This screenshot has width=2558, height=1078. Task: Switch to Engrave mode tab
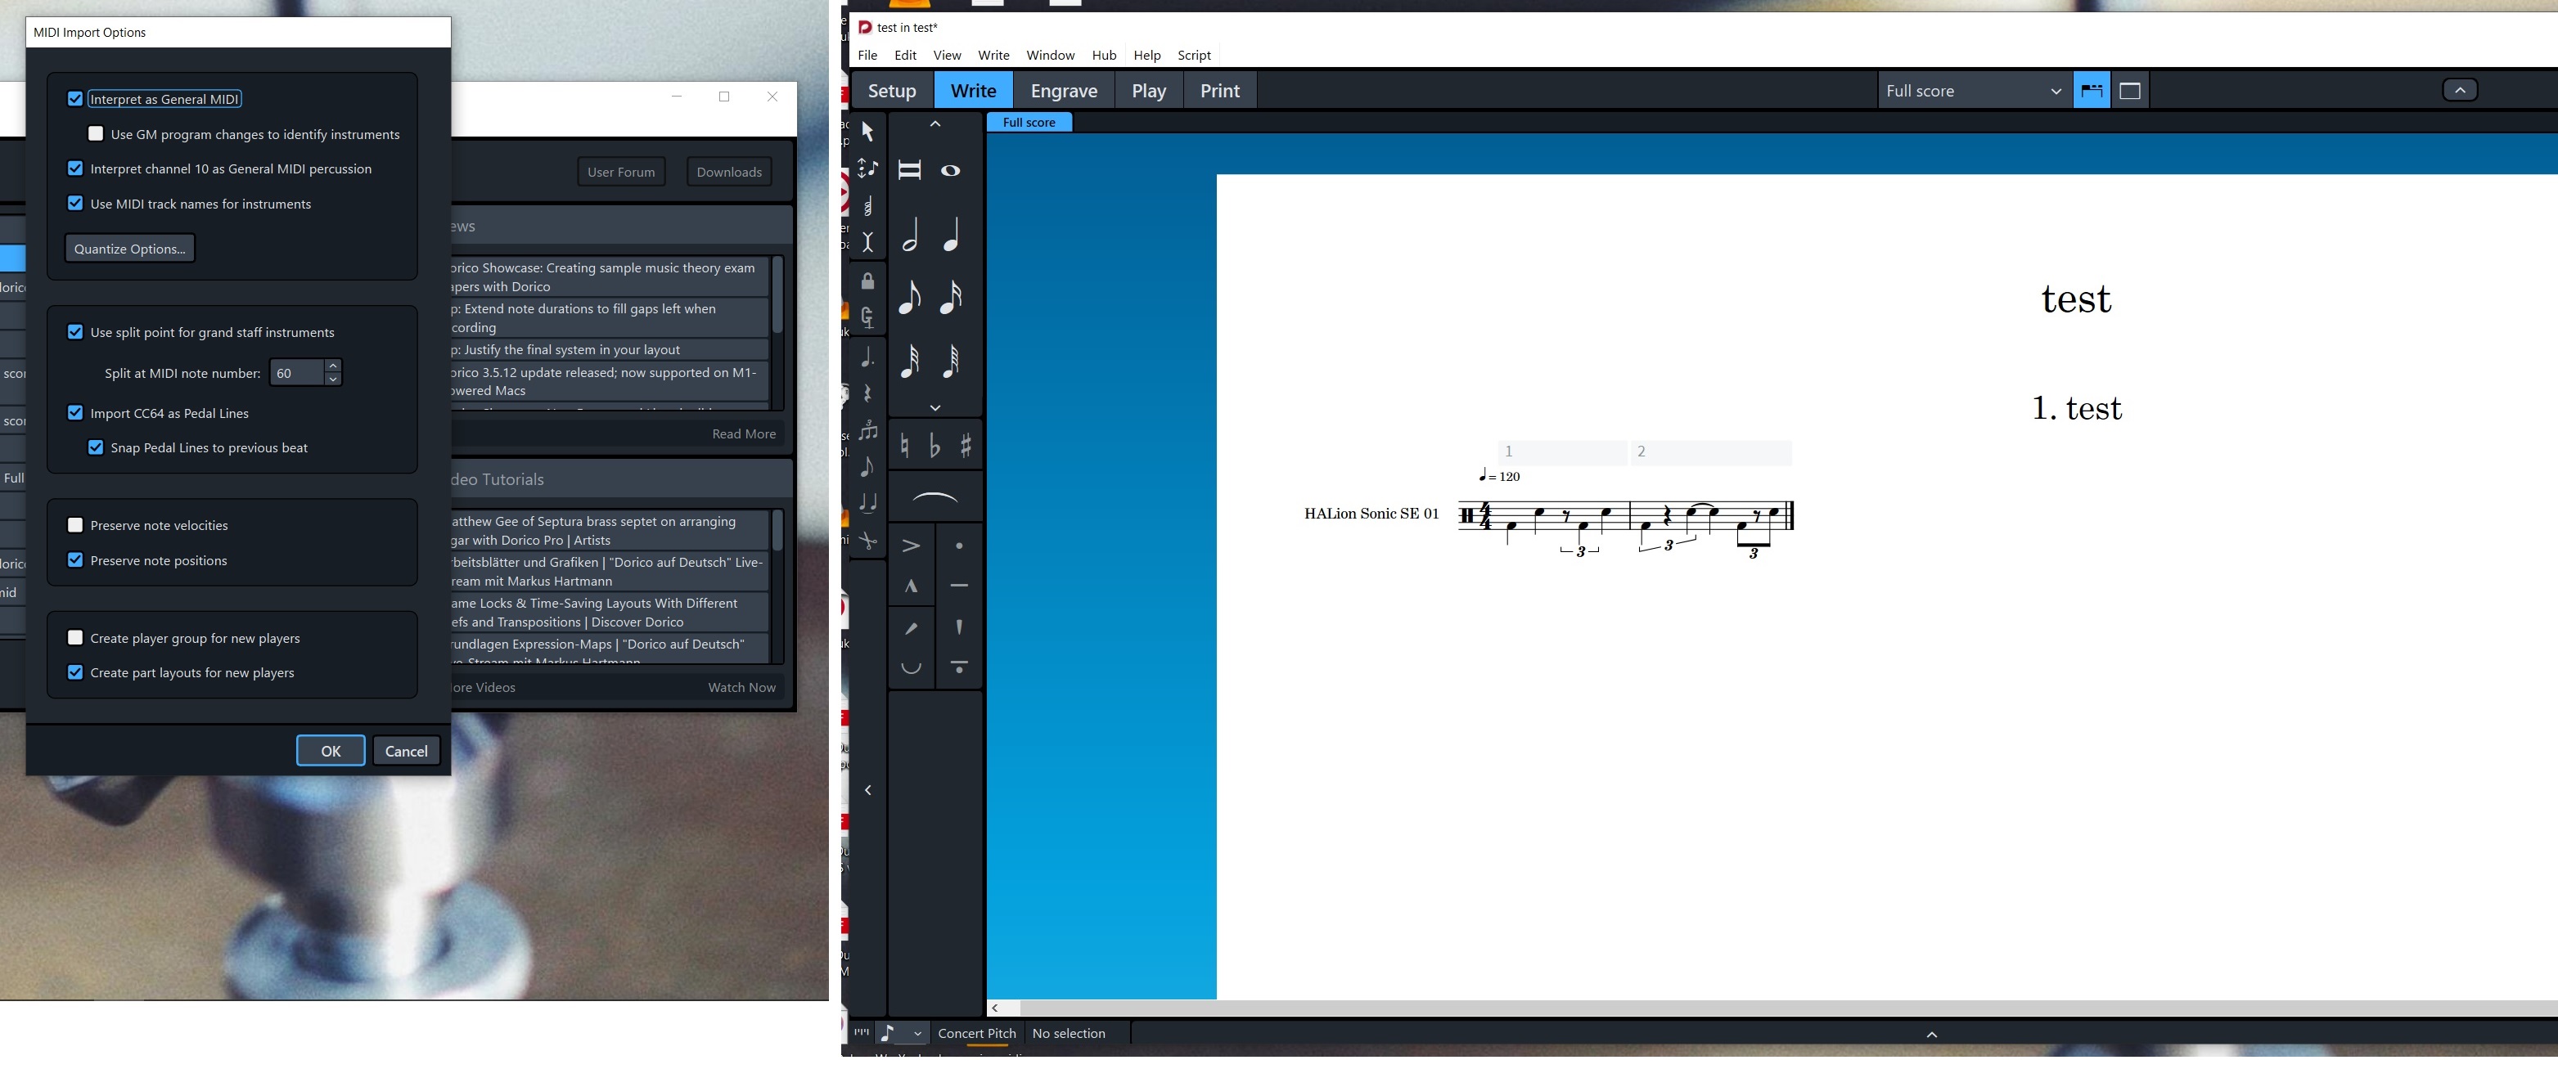pyautogui.click(x=1064, y=90)
